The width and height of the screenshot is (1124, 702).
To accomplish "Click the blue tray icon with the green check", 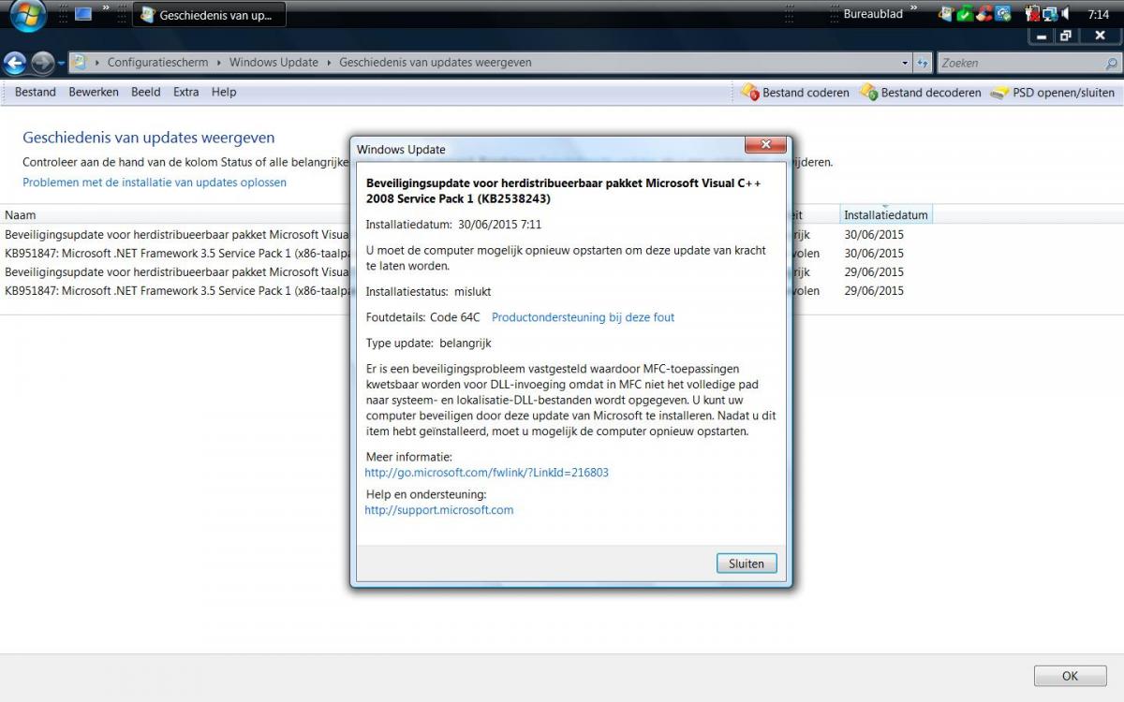I will 1002,14.
